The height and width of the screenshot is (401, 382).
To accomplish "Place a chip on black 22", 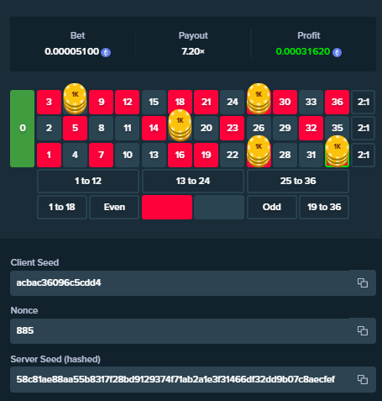I will [x=233, y=155].
